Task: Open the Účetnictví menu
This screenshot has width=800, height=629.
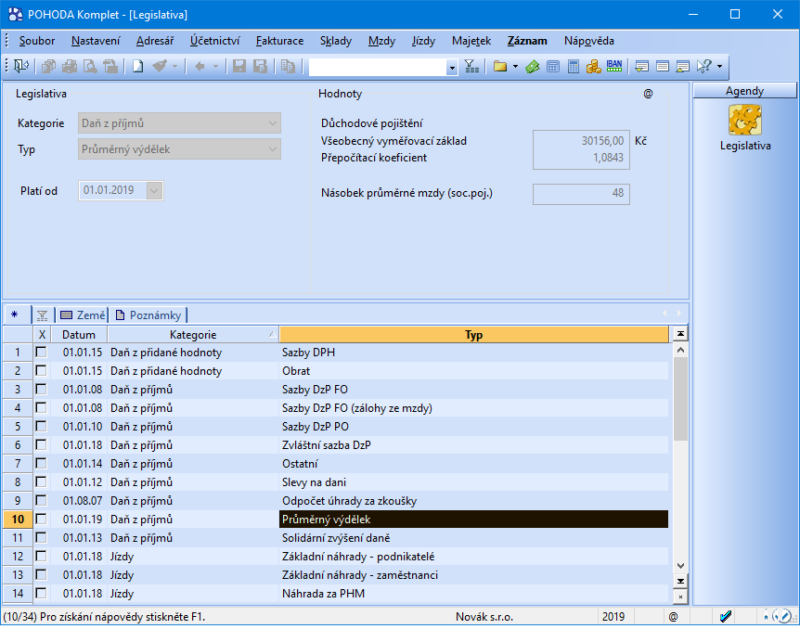Action: 215,41
